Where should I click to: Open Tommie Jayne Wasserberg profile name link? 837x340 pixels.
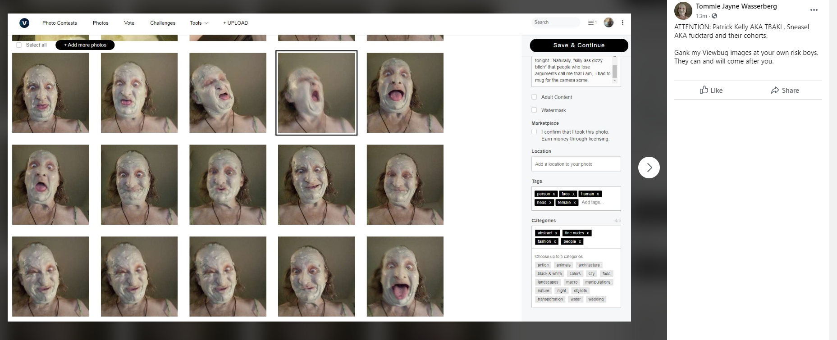[x=736, y=6]
